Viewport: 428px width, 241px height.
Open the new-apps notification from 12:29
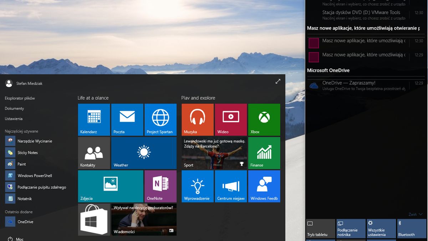366,57
